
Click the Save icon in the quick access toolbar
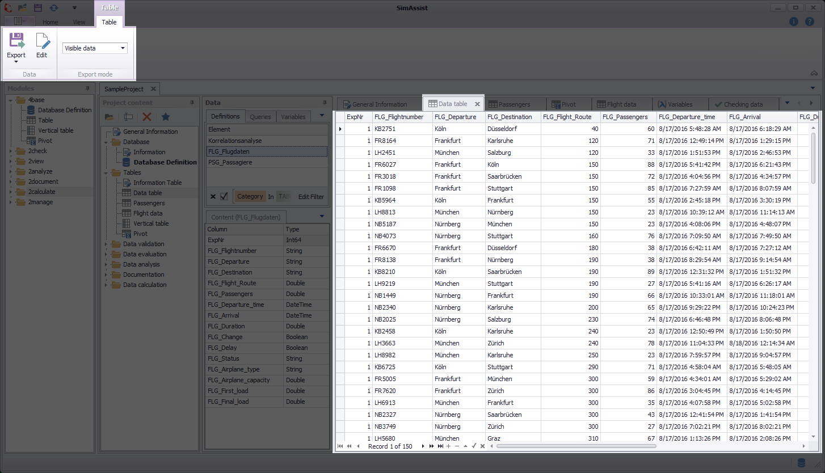click(37, 7)
